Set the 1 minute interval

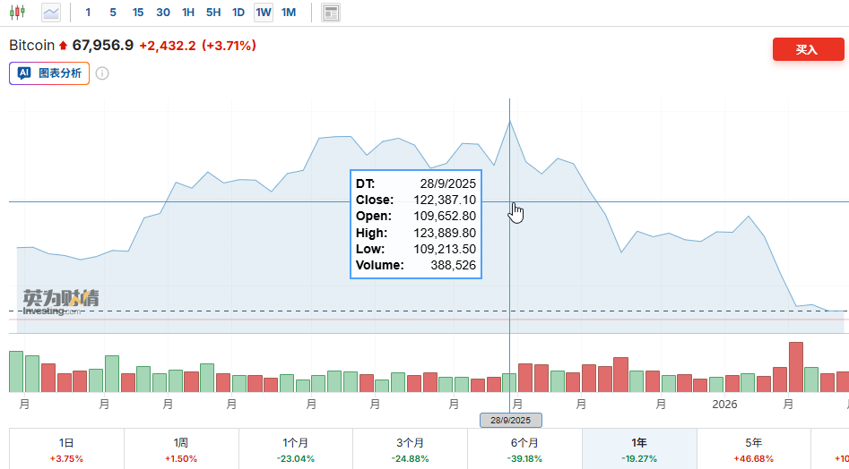[x=88, y=12]
